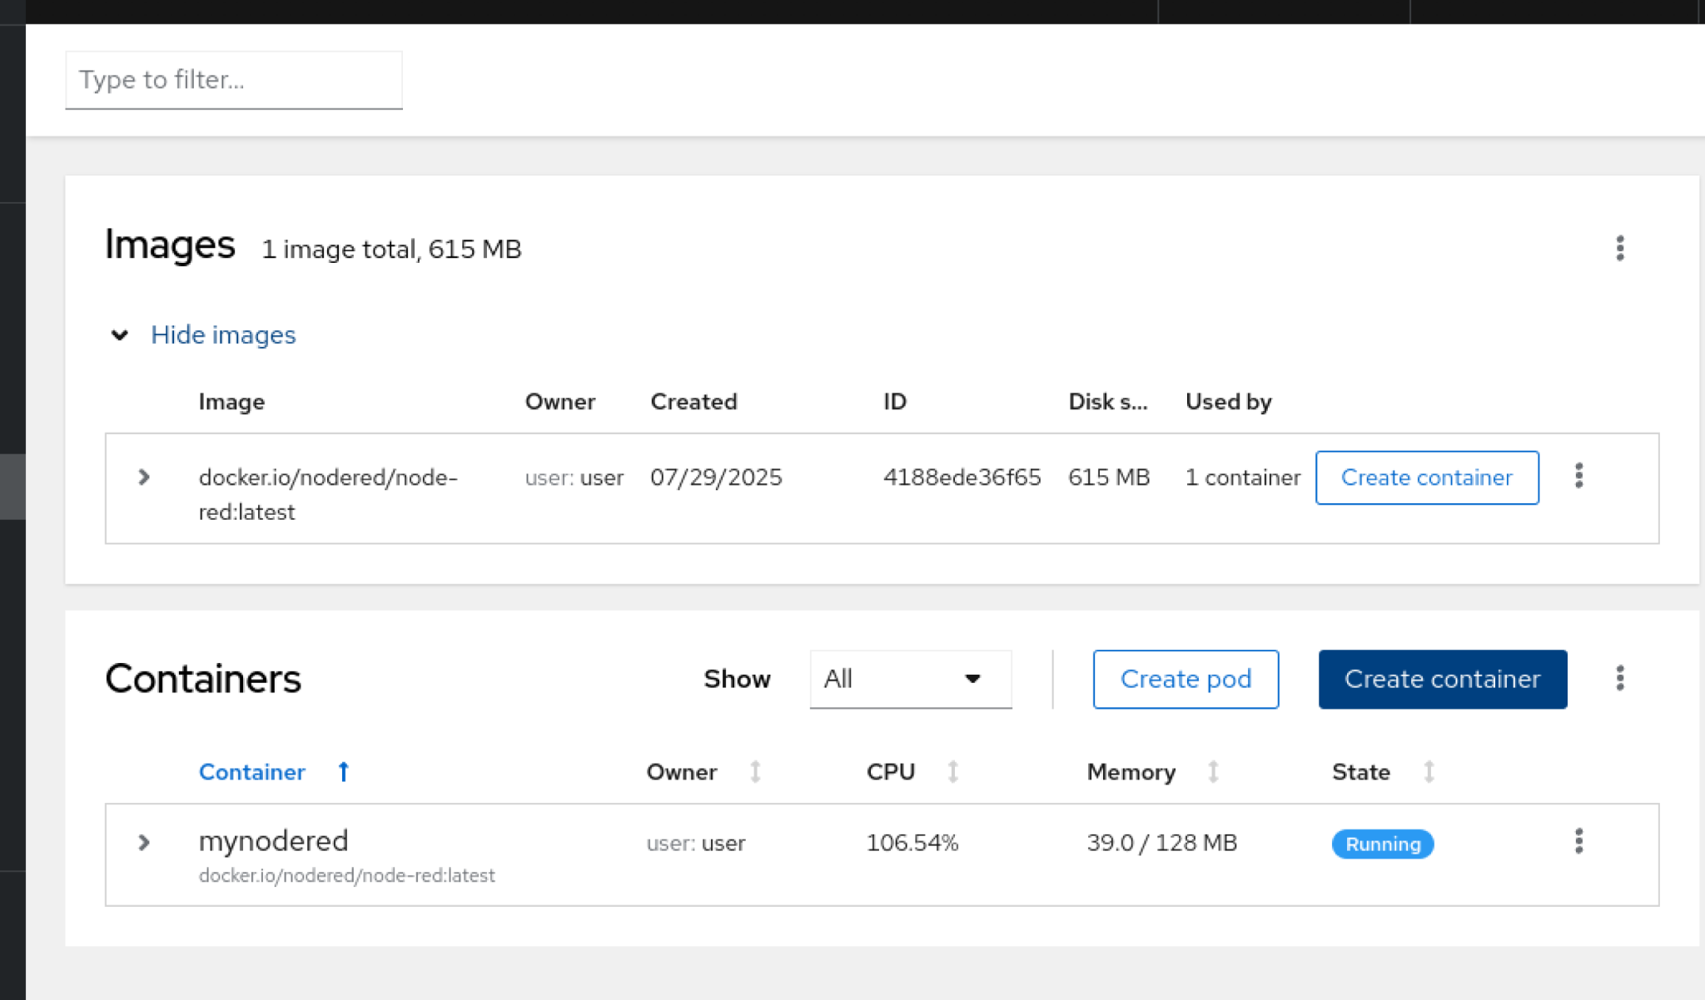
Task: Collapse images with Hide images chevron
Action: pyautogui.click(x=120, y=334)
